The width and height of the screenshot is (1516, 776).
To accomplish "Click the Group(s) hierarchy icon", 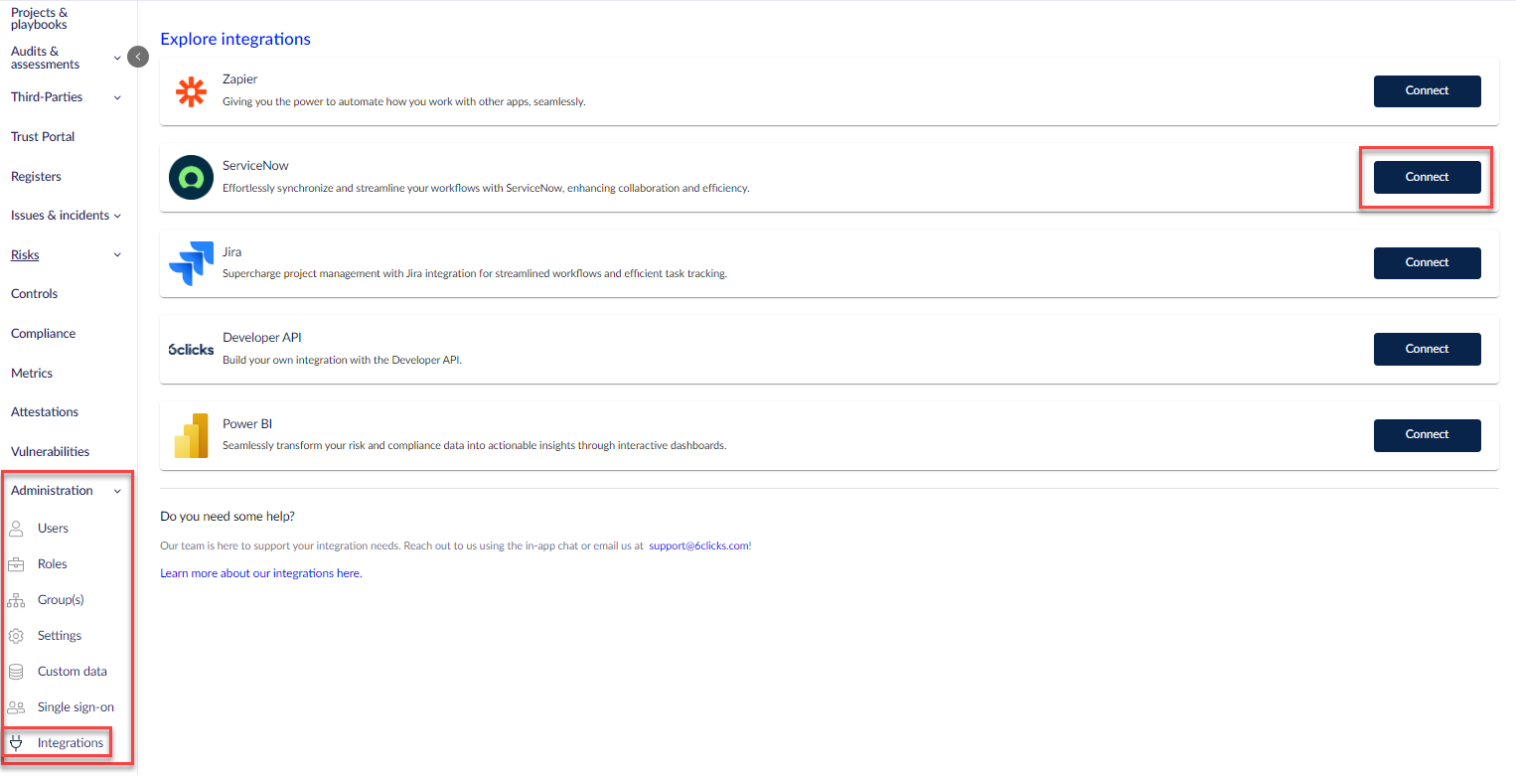I will point(16,599).
